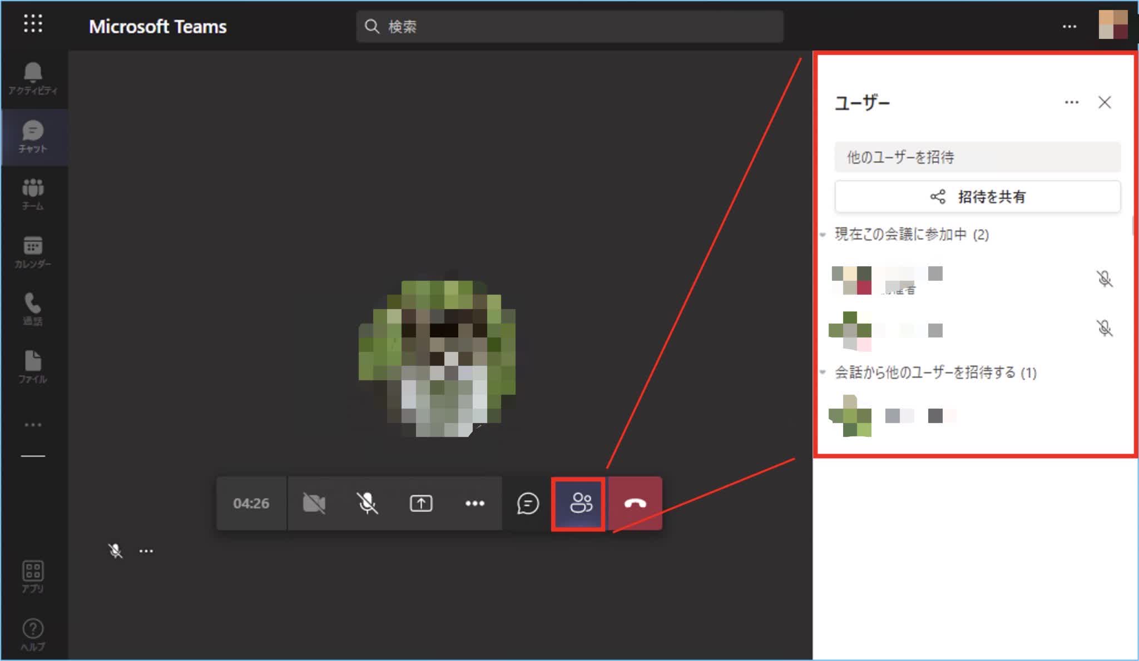Click 他のユーザーを招待 input field
This screenshot has height=661, width=1139.
click(x=977, y=157)
